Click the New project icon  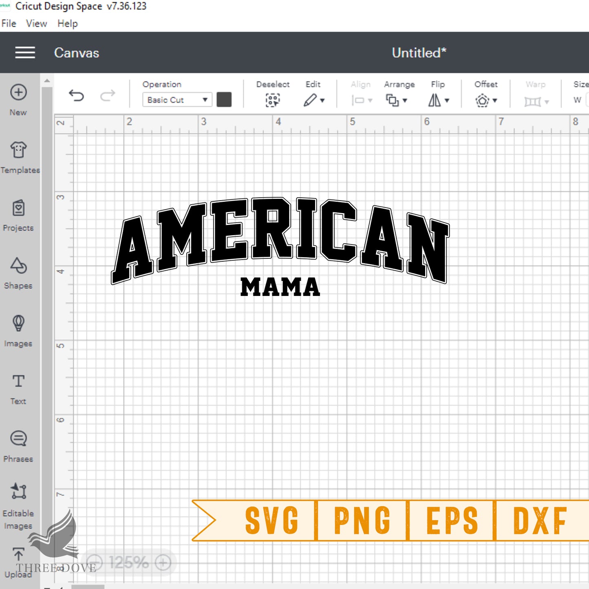pos(18,92)
